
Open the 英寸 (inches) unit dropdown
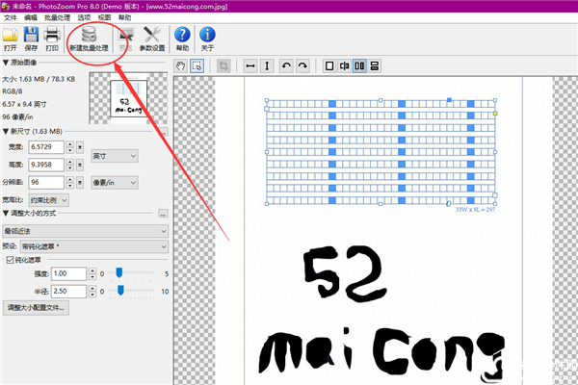[114, 156]
